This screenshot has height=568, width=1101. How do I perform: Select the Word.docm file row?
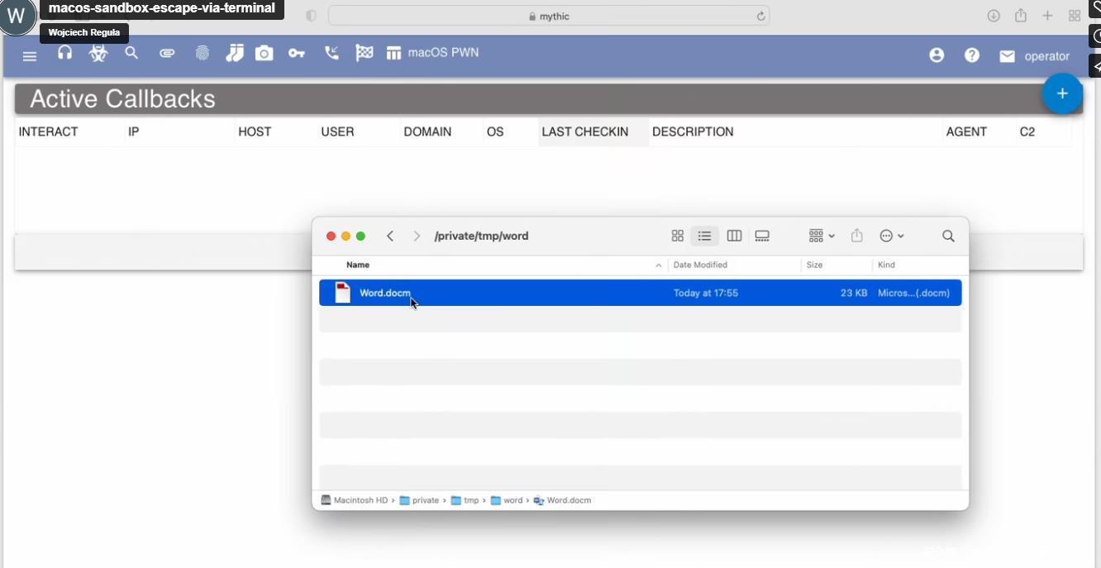[x=640, y=293]
